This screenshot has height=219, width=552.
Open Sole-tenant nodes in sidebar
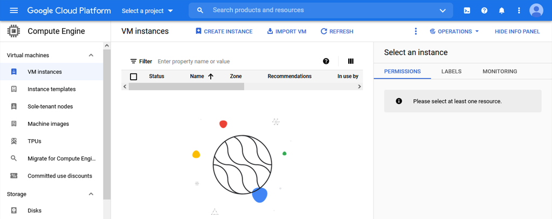click(x=50, y=106)
